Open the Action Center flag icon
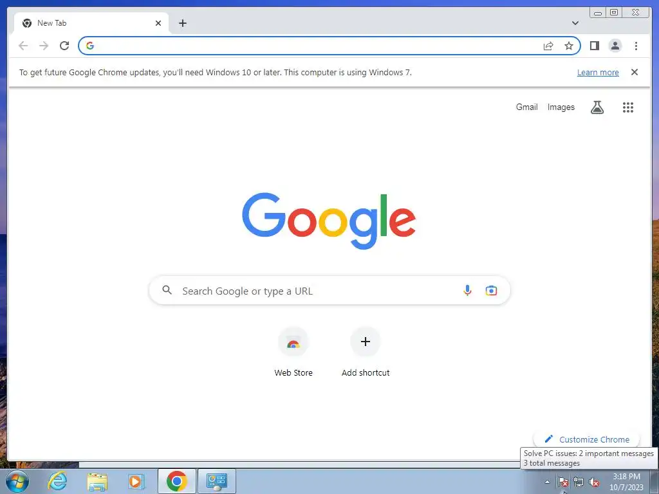Viewport: 659px width, 494px height. coord(562,482)
